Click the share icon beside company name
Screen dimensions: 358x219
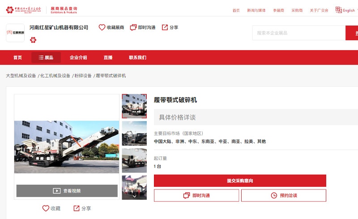[165, 27]
